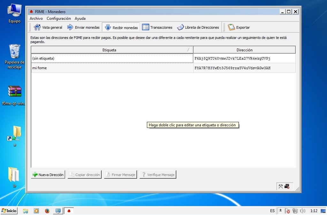This screenshot has width=327, height=215.
Task: Click the Firmar Mensaje button
Action: [120, 174]
